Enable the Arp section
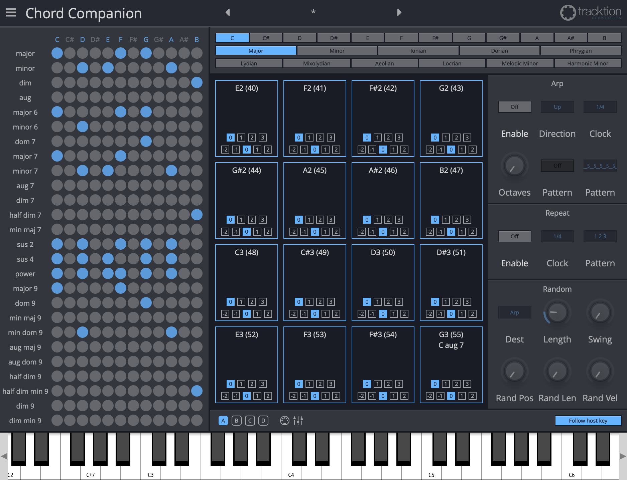 pyautogui.click(x=514, y=107)
